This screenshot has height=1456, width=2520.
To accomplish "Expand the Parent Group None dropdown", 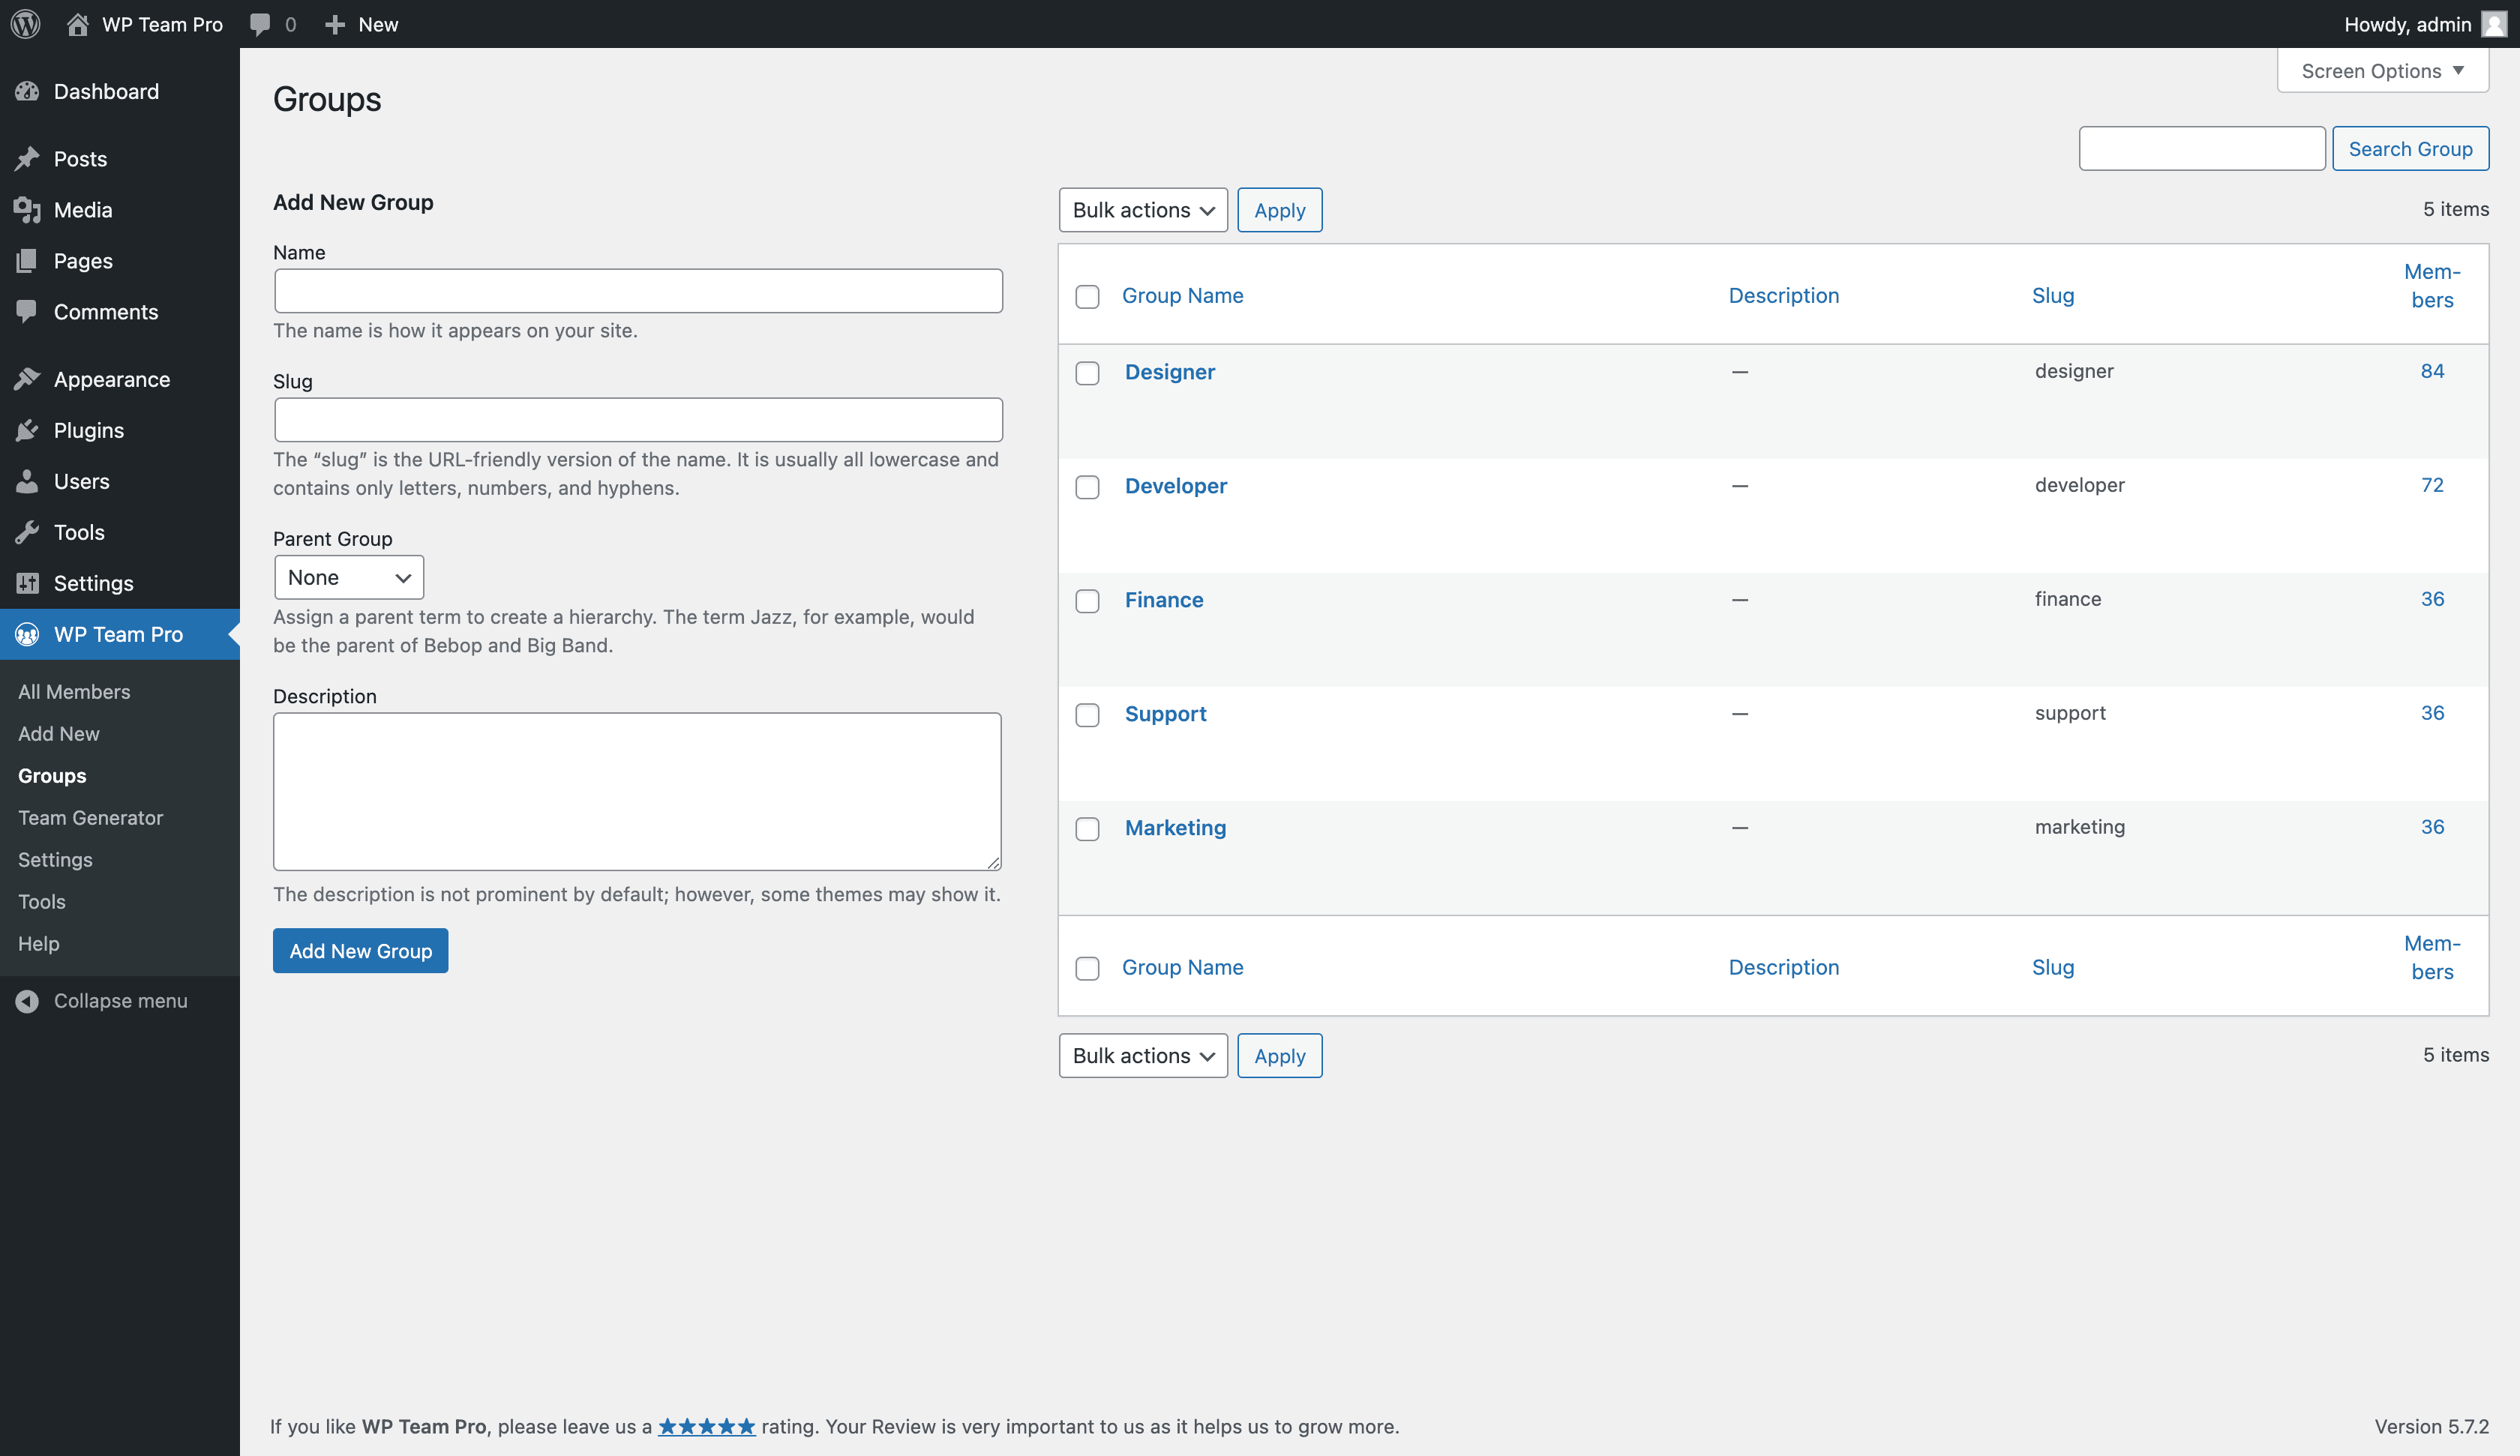I will coord(348,578).
